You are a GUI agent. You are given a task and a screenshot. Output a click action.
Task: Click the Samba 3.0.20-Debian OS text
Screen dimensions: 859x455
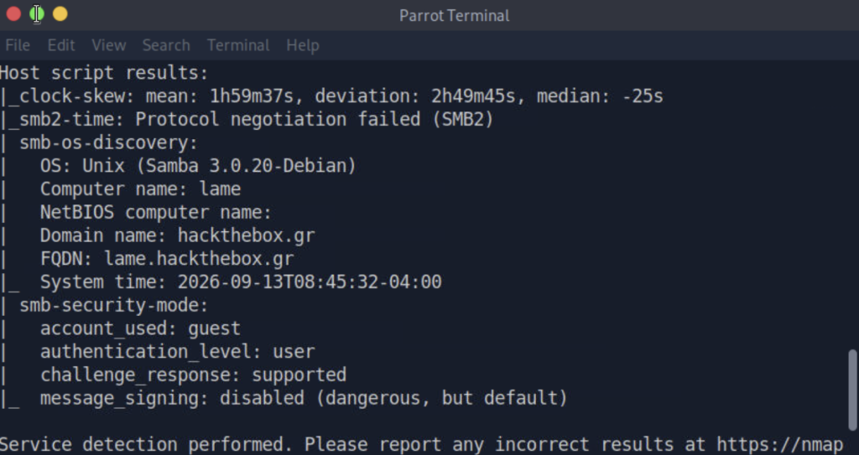pos(246,165)
